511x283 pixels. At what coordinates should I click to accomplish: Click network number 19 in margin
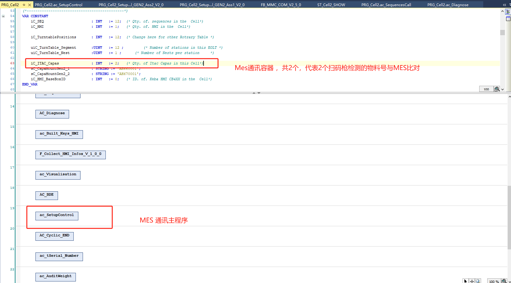12,208
